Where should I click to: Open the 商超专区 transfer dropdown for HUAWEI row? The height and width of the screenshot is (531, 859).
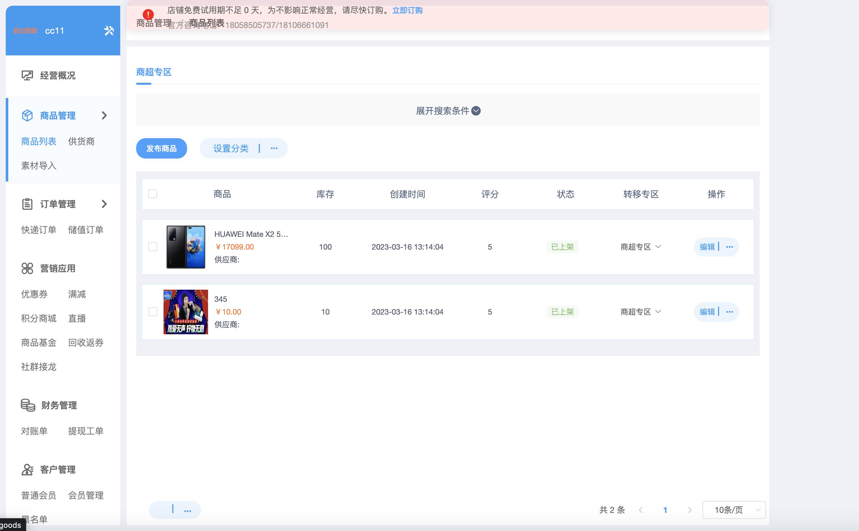coord(640,247)
